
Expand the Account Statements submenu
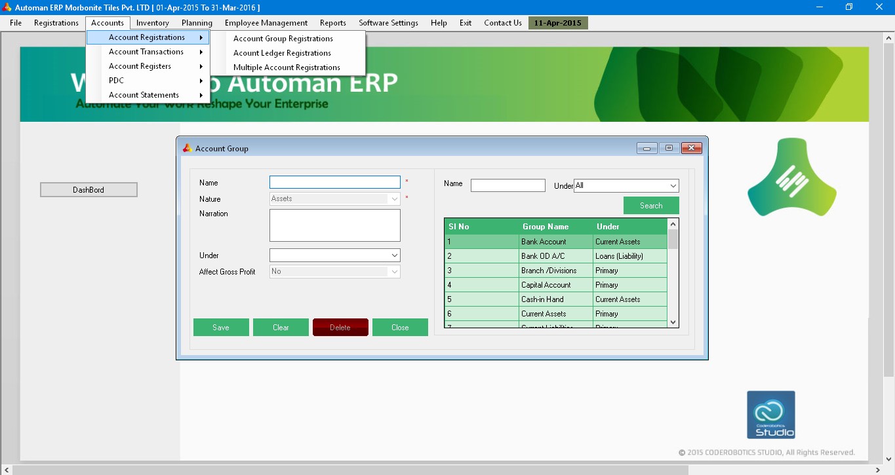click(154, 95)
